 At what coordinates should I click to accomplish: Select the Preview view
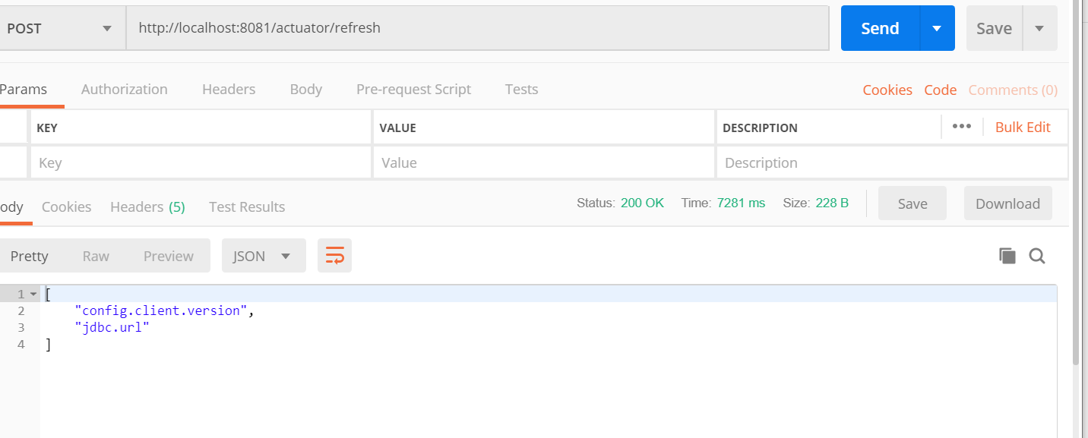[x=169, y=256]
